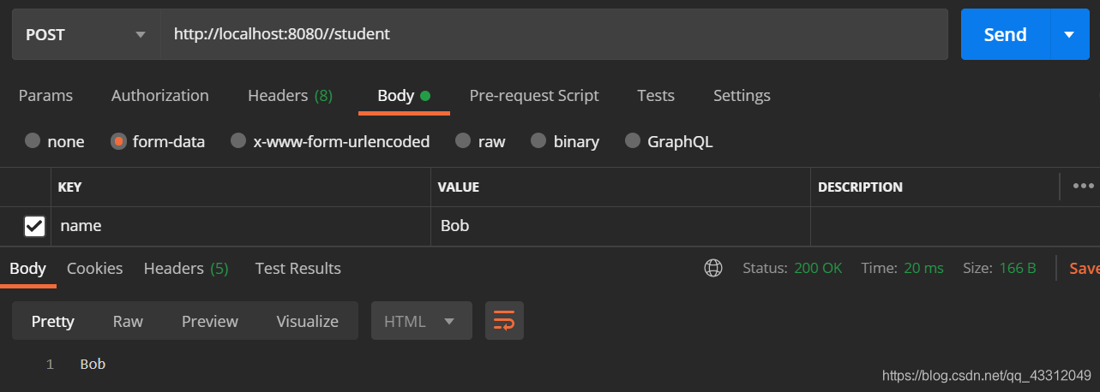Select the raw body type radio
1100x392 pixels.
pos(463,141)
